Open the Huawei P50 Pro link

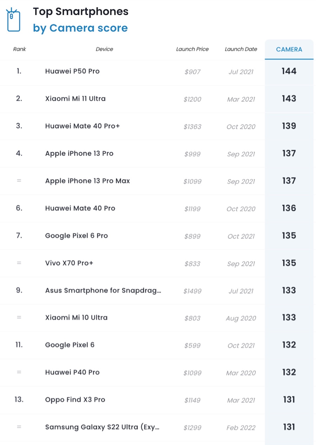[x=72, y=71]
